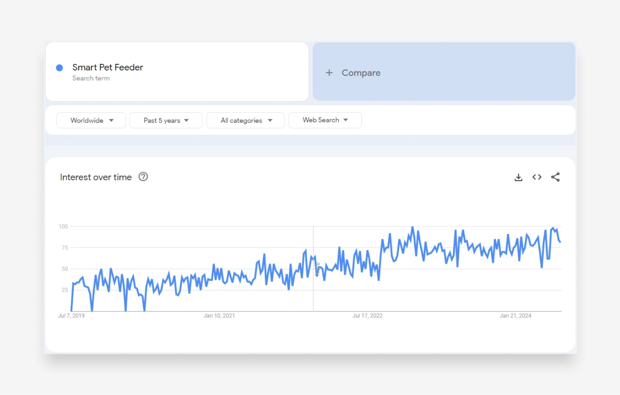Click the Jan 10, 2021 axis label
The width and height of the screenshot is (620, 395).
[219, 316]
